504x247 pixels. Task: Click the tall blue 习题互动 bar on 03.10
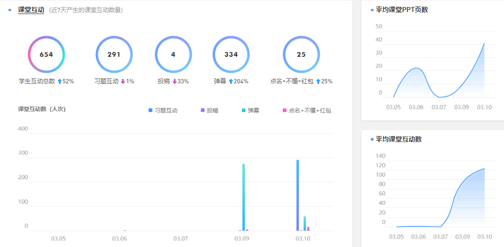[298, 195]
